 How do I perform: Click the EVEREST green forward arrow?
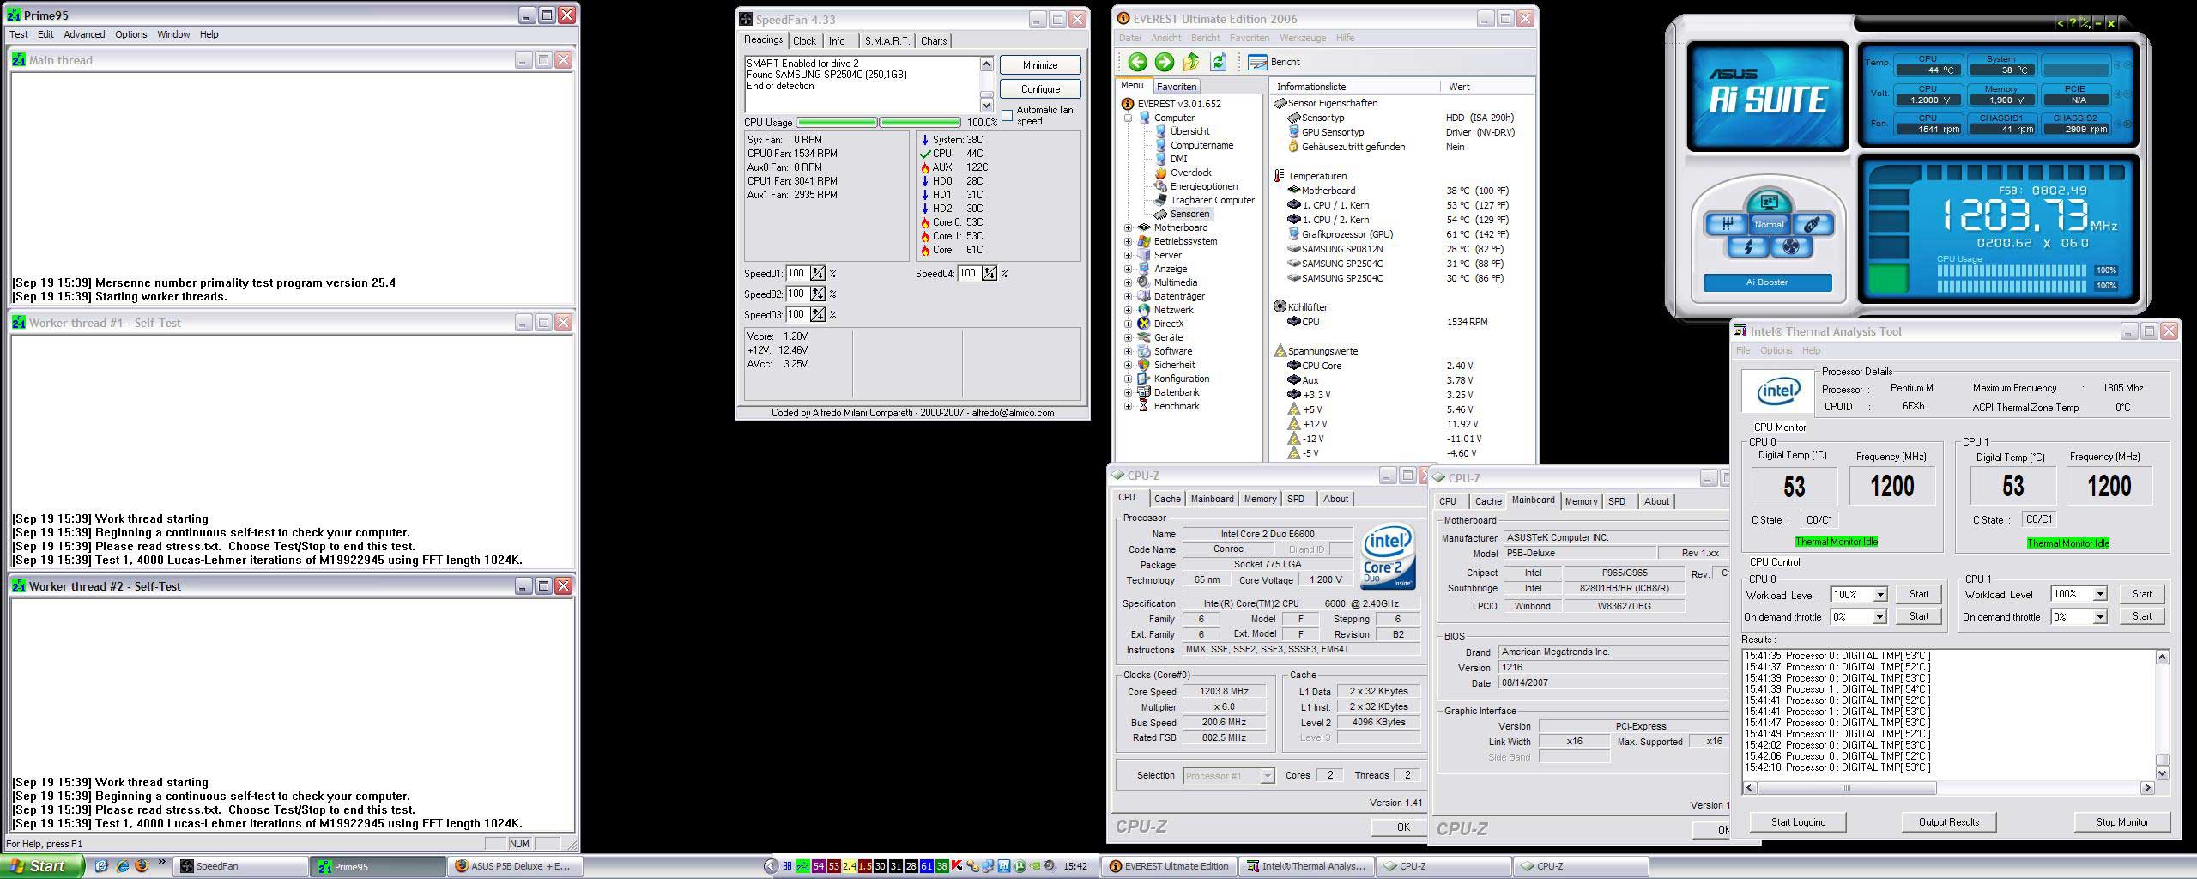[x=1164, y=62]
